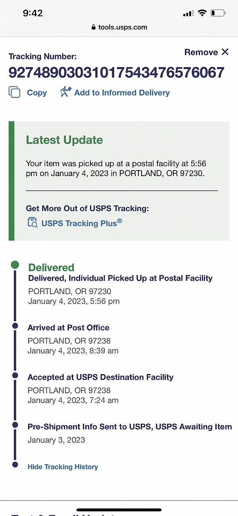Image resolution: width=238 pixels, height=516 pixels.
Task: Select the tracking number 9274890303101754347657​6067
Action: 116,73
